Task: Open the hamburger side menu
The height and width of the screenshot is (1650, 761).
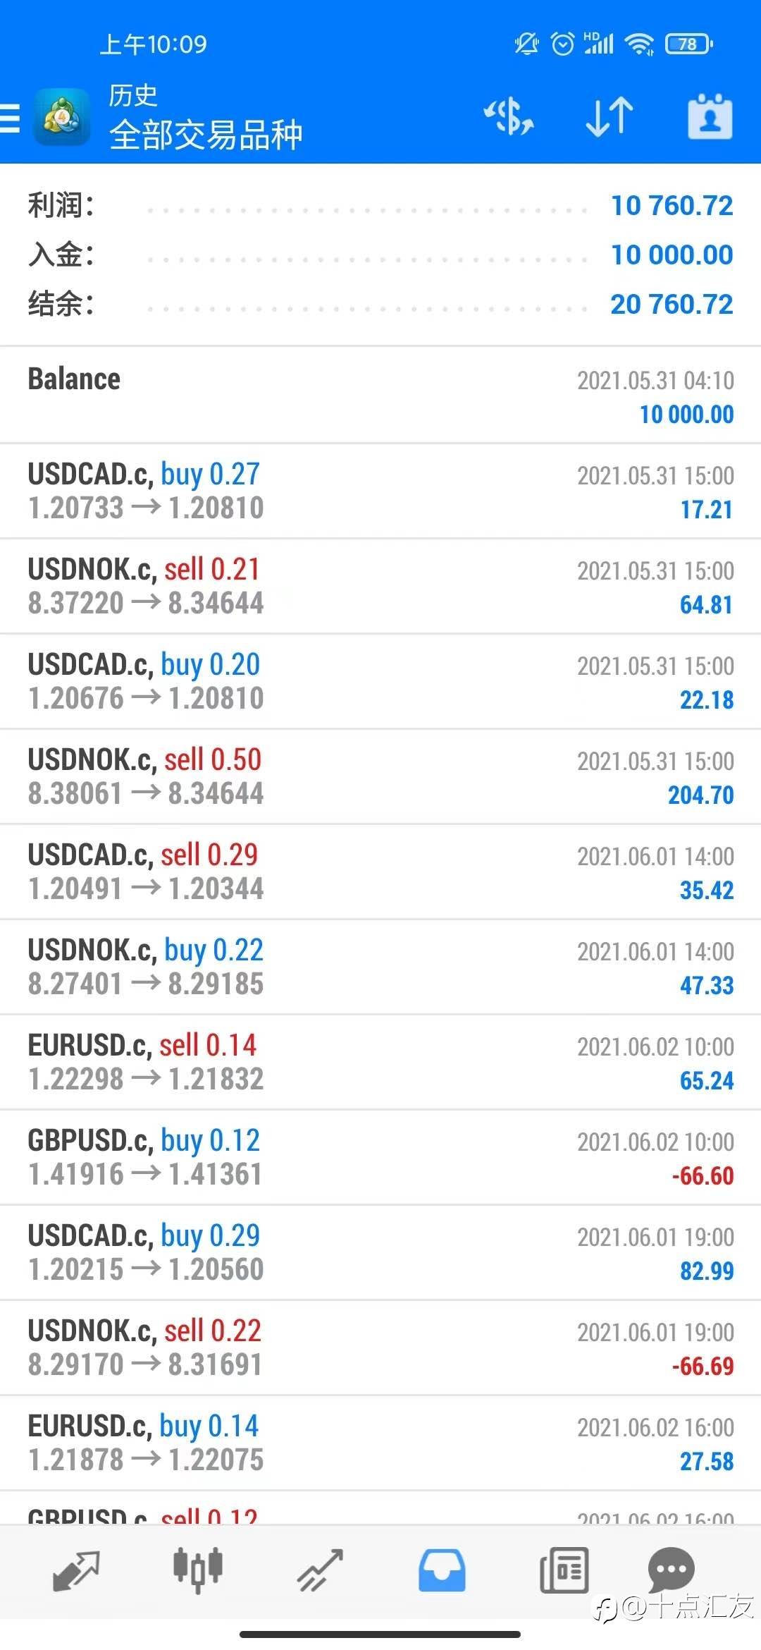Action: (11, 117)
